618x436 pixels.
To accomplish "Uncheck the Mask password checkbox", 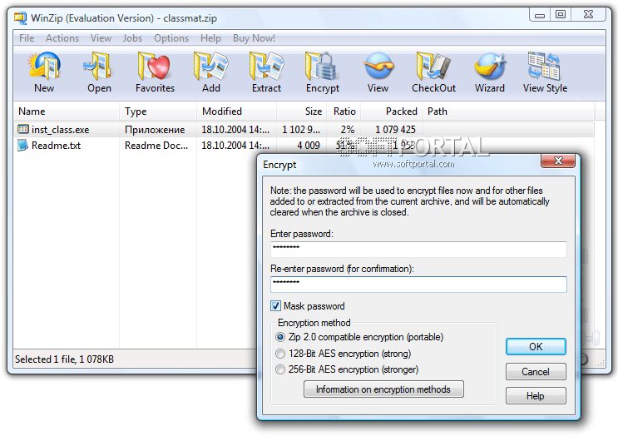I will pyautogui.click(x=275, y=306).
